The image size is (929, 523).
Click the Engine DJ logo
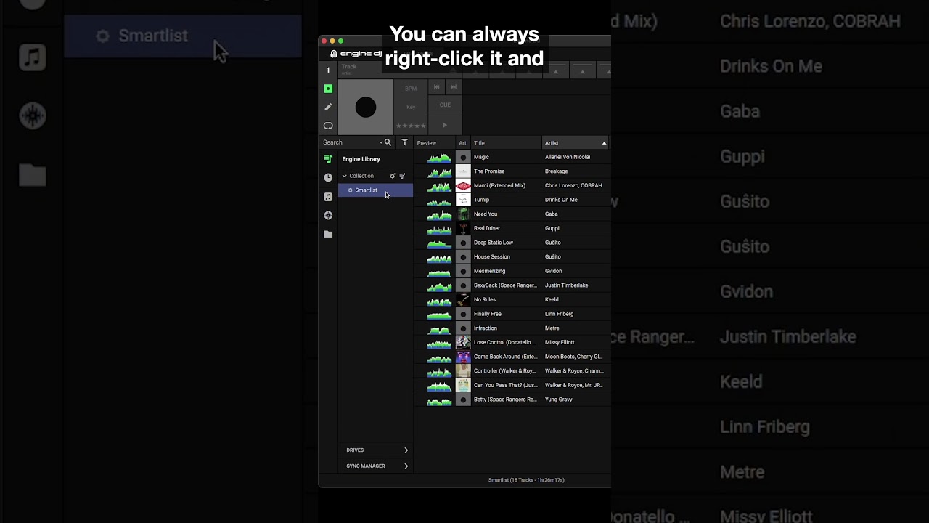tap(356, 54)
